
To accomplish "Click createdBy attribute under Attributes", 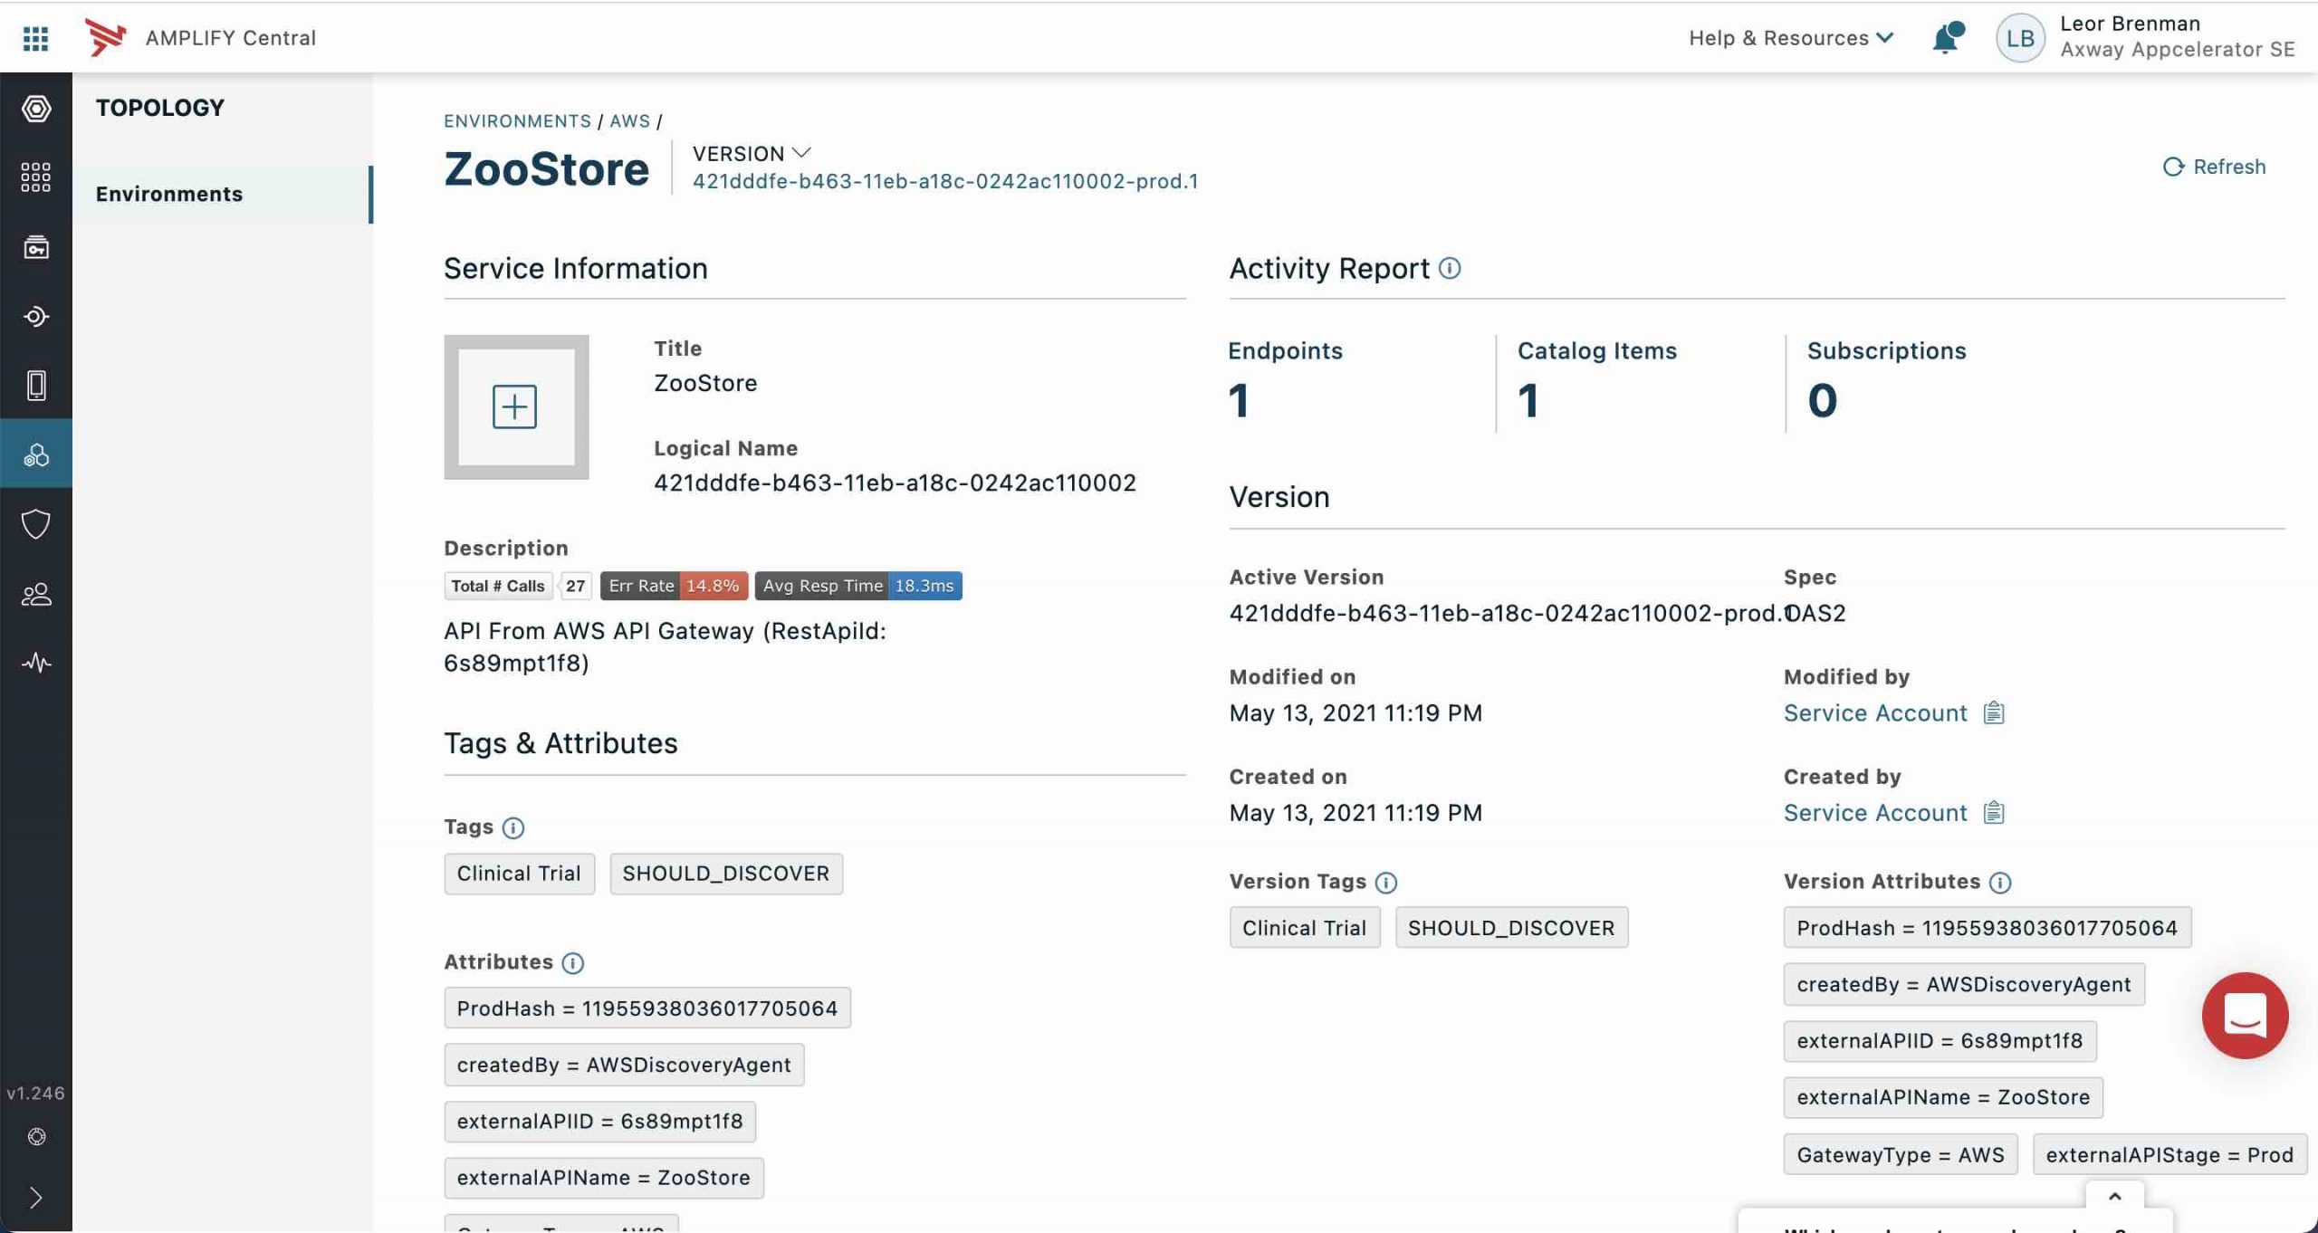I will pos(624,1065).
